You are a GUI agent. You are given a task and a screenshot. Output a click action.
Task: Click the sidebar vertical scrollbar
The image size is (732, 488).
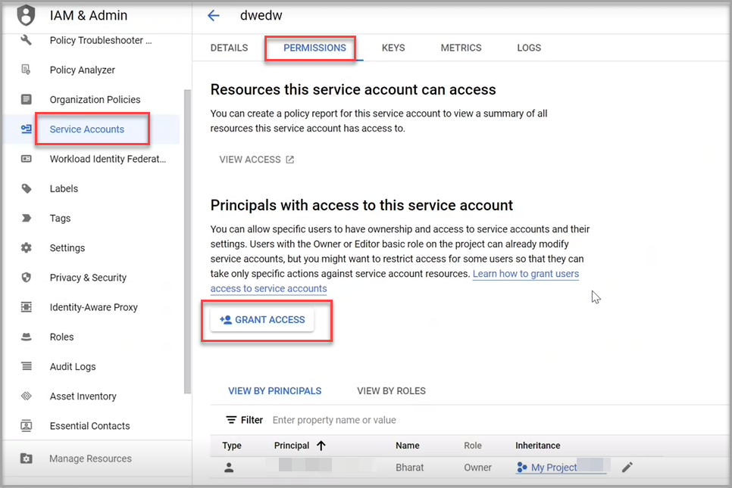(x=187, y=242)
